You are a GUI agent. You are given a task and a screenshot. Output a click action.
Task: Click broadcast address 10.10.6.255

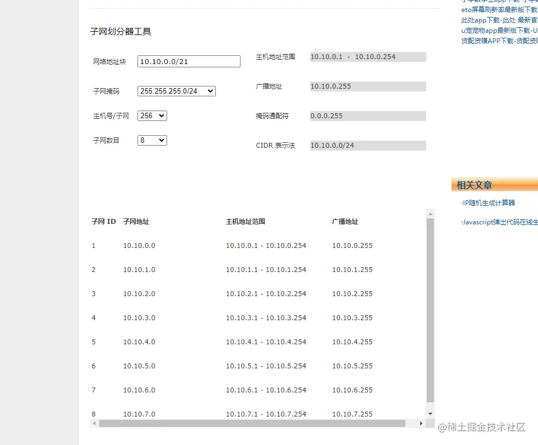[352, 390]
